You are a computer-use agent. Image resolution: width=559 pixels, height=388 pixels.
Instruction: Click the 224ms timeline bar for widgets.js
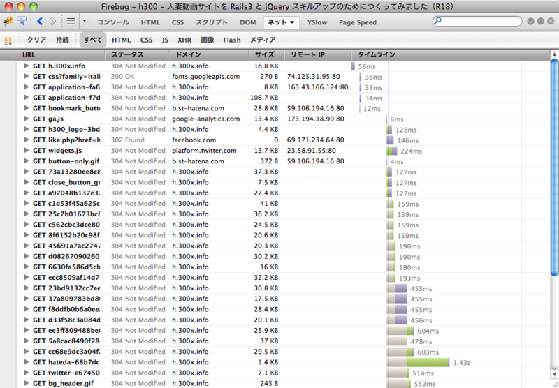click(392, 151)
